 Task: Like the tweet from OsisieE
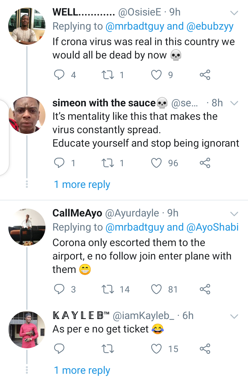pyautogui.click(x=156, y=75)
